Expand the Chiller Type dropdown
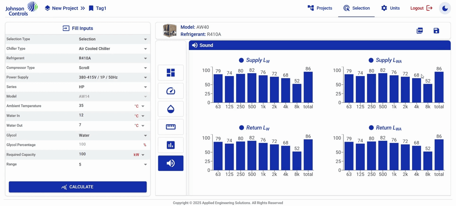 tap(113, 49)
